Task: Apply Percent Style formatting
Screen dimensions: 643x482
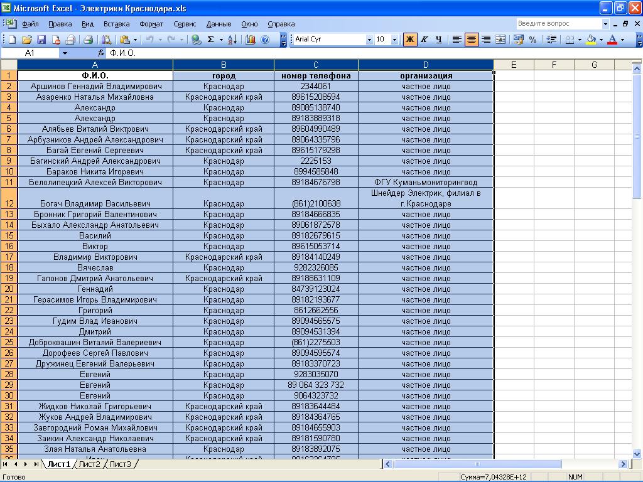Action: point(532,40)
